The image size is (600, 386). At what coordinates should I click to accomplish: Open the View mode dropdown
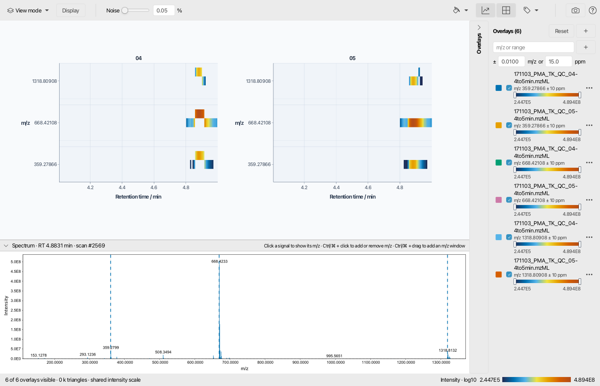point(28,10)
